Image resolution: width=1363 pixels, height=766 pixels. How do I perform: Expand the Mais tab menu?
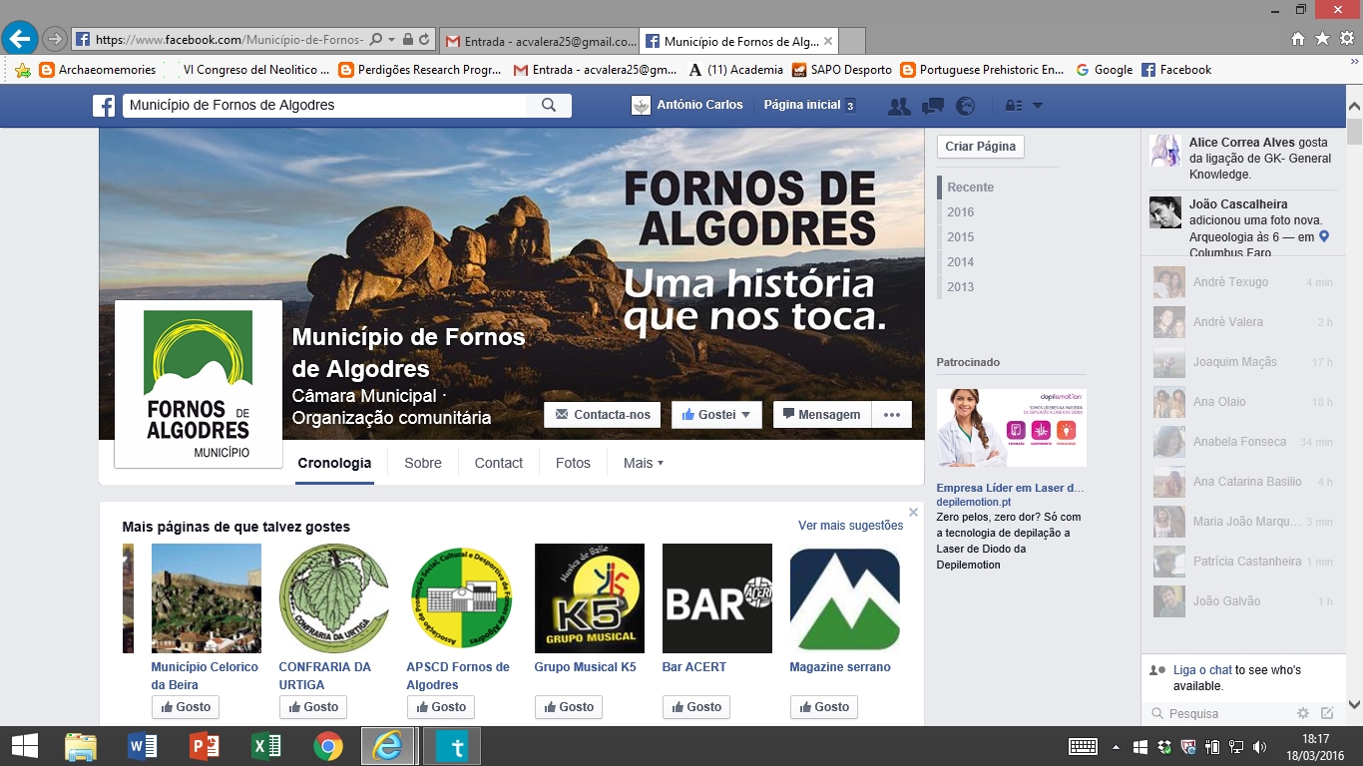[644, 463]
